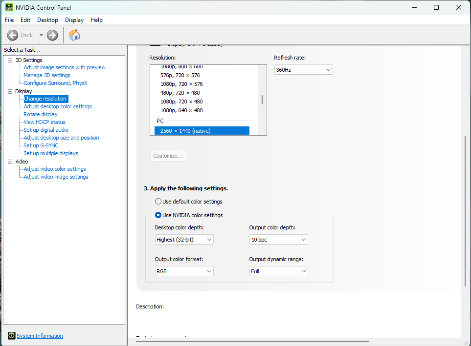This screenshot has height=346, width=471.
Task: Select 1080p, 720 × 480 resolution
Action: (x=181, y=102)
